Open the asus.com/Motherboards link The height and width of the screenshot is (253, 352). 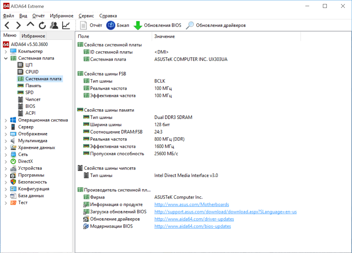click(x=192, y=204)
